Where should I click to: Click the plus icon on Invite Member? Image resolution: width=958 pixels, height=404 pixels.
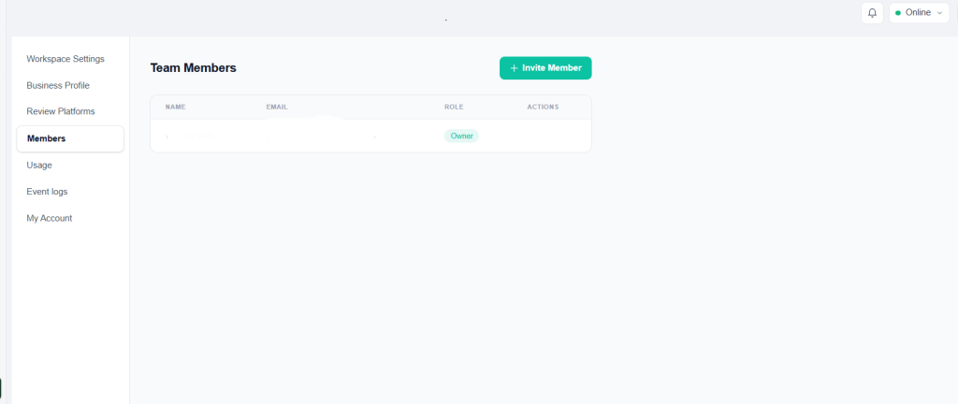514,67
